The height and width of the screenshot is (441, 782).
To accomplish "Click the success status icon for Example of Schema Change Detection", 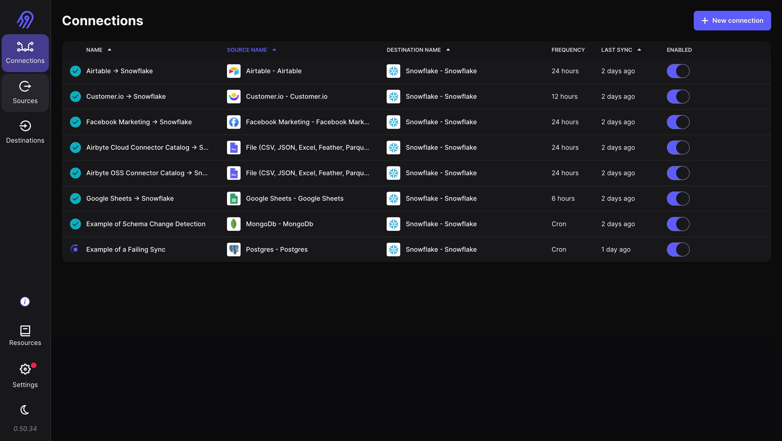I will [75, 224].
